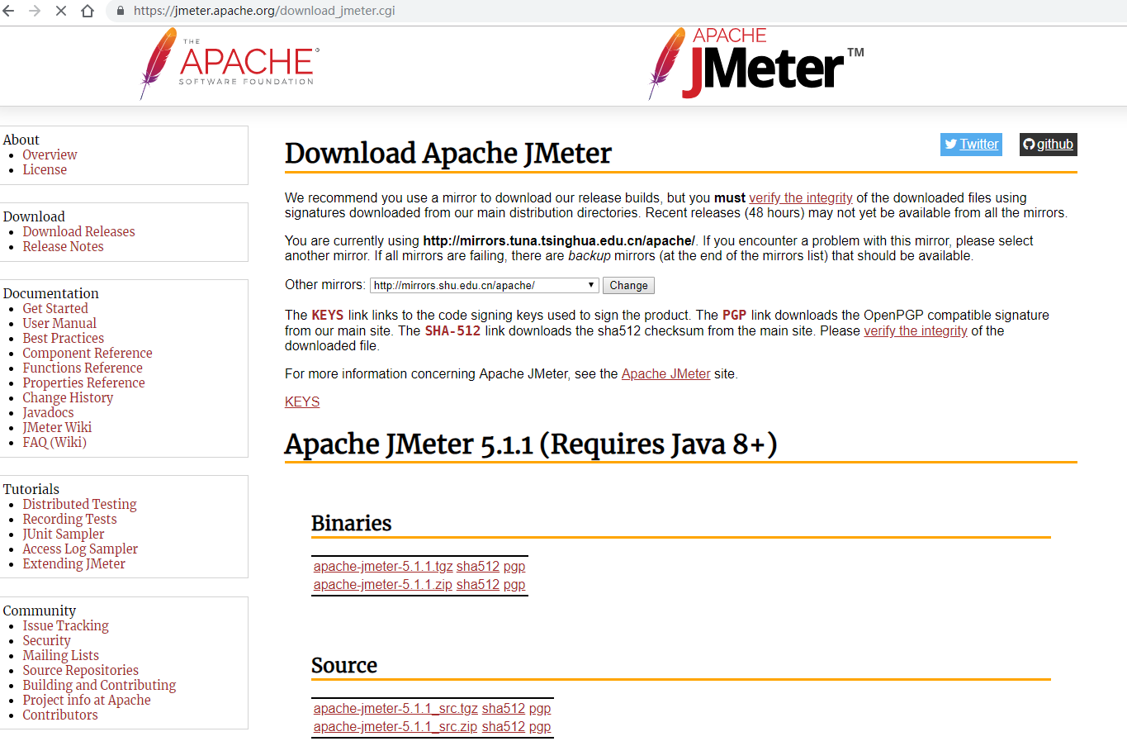Open User Manual documentation
Image resolution: width=1127 pixels, height=746 pixels.
[x=59, y=323]
